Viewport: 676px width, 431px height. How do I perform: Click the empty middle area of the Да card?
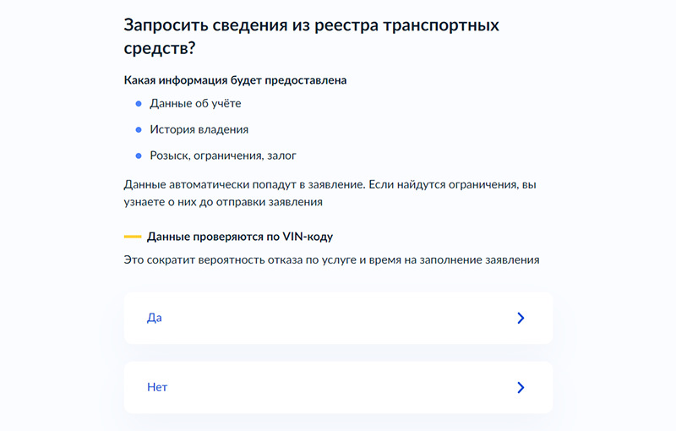[x=338, y=318]
